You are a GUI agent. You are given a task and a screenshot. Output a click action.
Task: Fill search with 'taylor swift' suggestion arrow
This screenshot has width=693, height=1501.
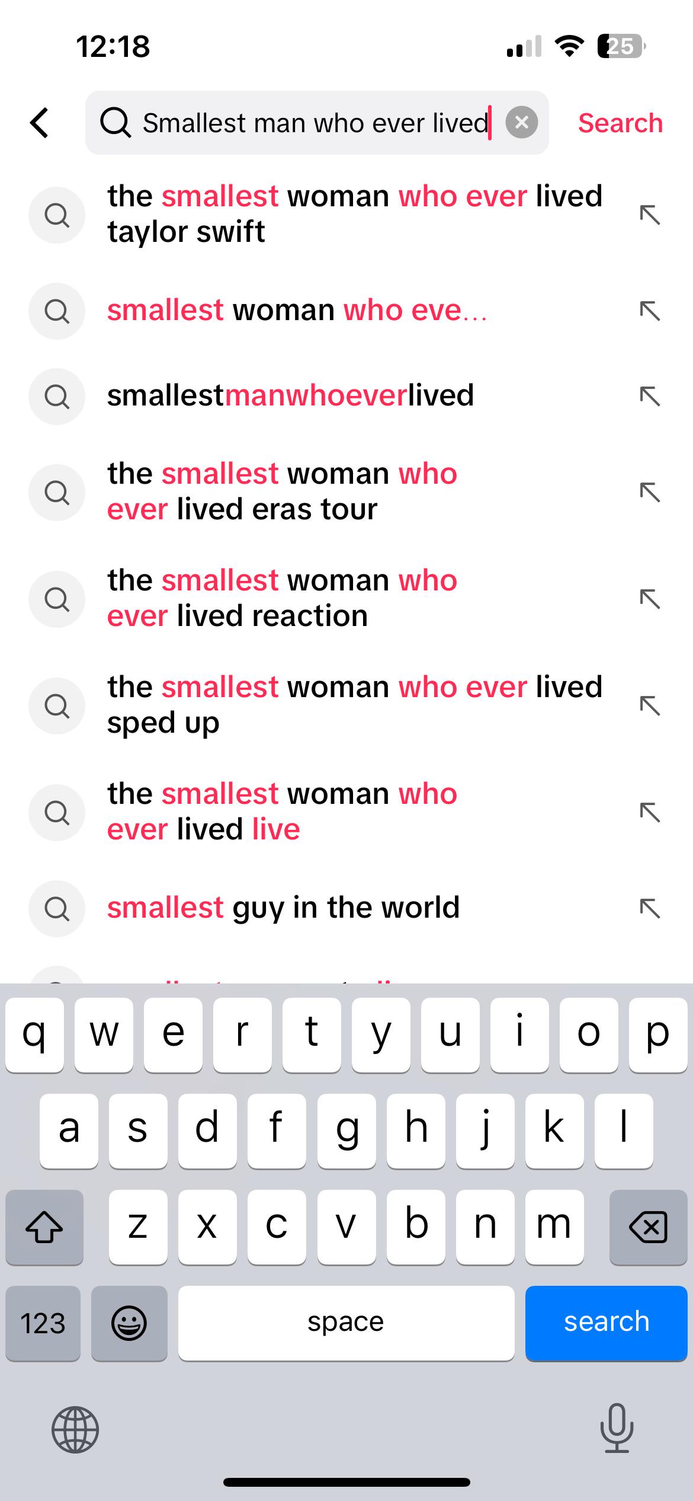click(650, 214)
